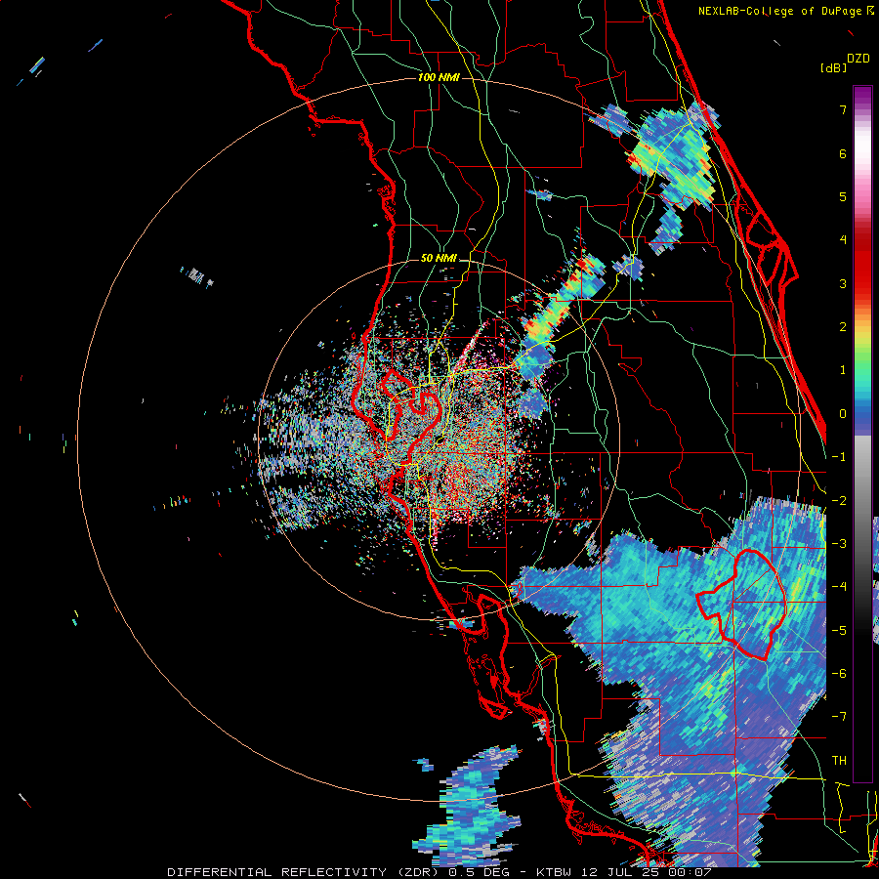Viewport: 879px width, 879px height.
Task: Click the '6' value on the dB scale
Action: click(x=843, y=153)
